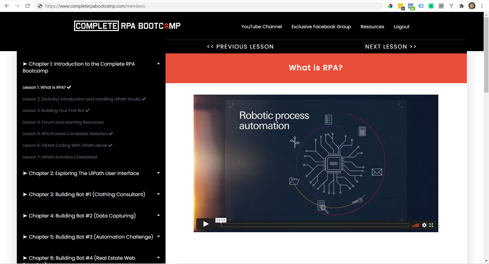Open the blue square extension next to badge 26
The height and width of the screenshot is (264, 489).
pos(421,6)
